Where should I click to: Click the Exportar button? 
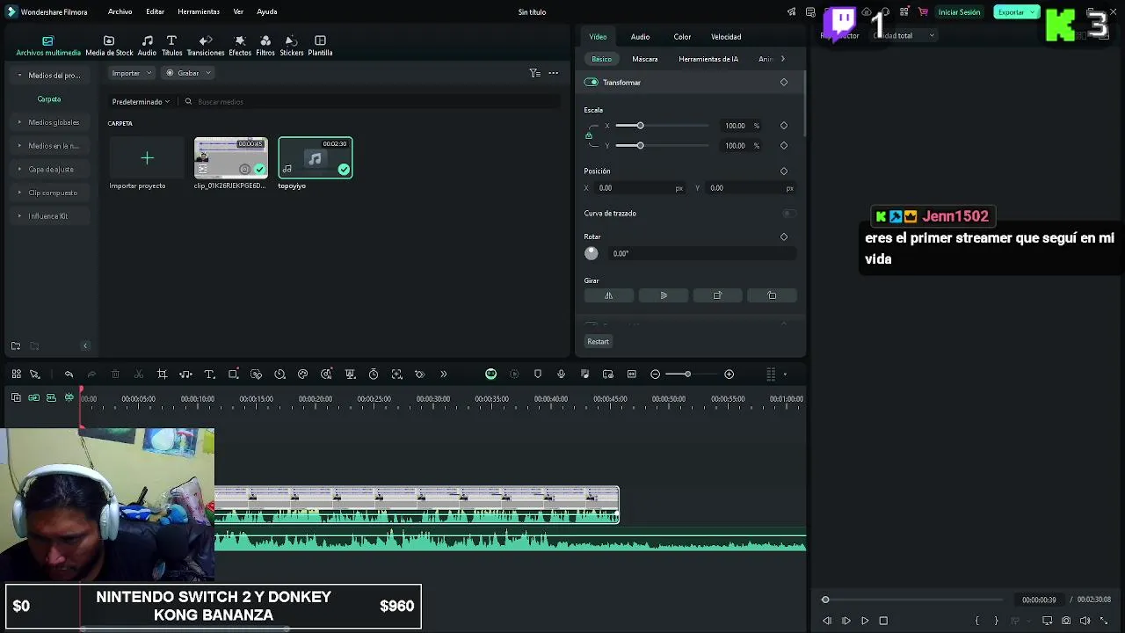click(x=1016, y=12)
